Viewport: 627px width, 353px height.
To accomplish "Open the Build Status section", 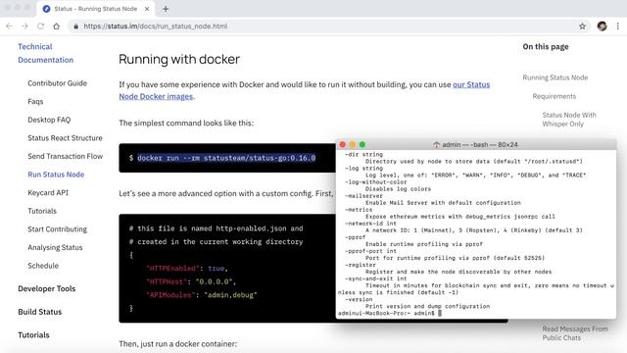I will [39, 312].
